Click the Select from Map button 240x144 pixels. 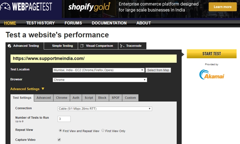coord(158,70)
